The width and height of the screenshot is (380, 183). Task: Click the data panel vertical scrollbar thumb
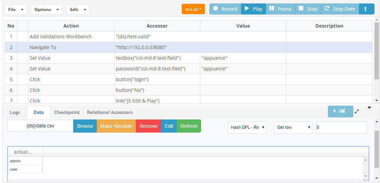coord(377,149)
